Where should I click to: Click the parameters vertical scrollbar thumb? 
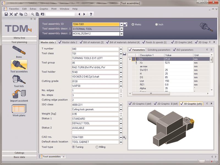[x=211, y=60]
